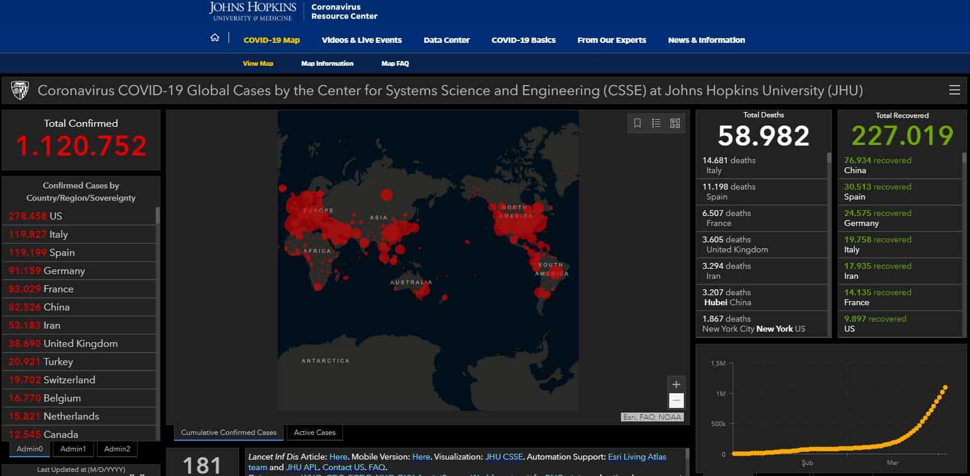Switch to Active Cases tab
The height and width of the screenshot is (476, 970).
click(x=314, y=433)
